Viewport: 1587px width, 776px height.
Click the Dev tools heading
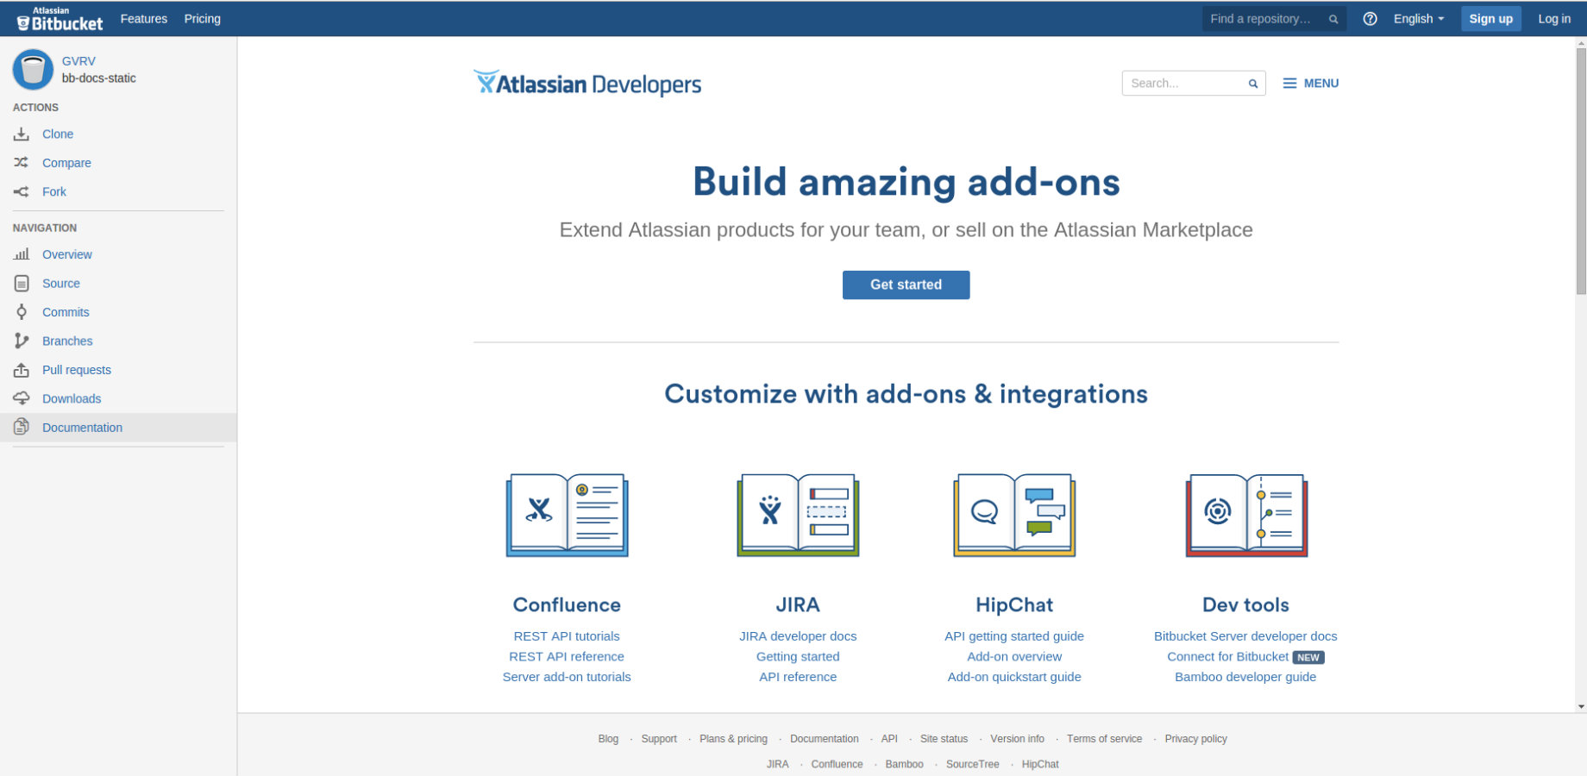coord(1245,604)
